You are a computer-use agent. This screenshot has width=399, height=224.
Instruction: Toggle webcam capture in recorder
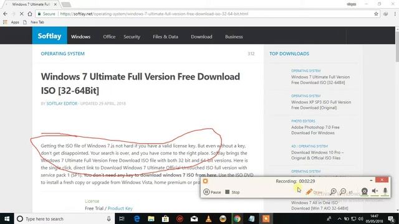coord(364,191)
